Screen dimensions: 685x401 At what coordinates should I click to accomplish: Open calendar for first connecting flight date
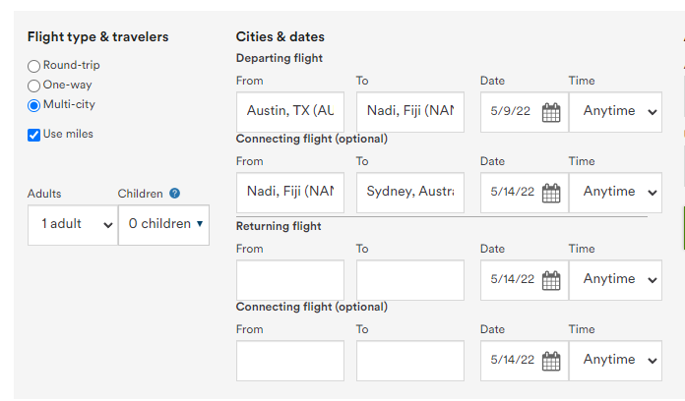point(551,193)
